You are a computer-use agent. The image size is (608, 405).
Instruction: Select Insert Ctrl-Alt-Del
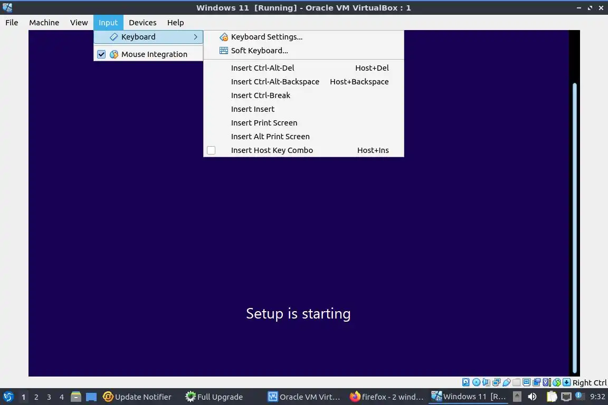click(303, 68)
